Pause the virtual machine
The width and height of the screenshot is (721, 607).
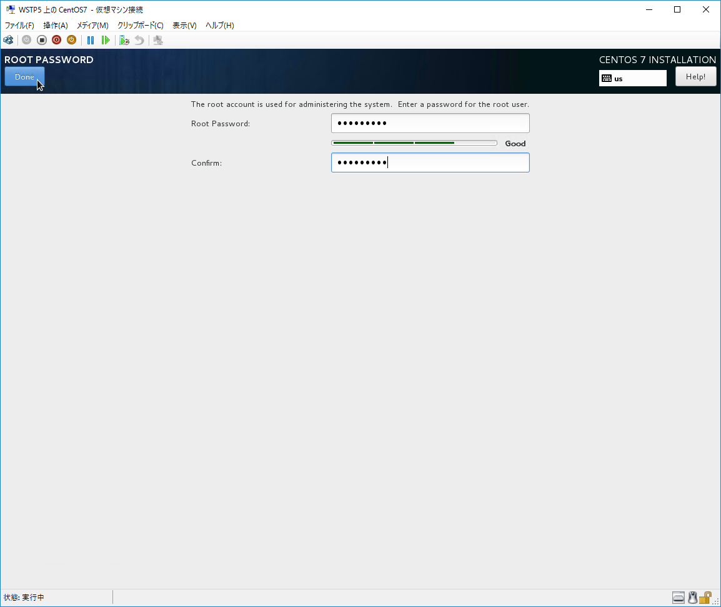tap(91, 40)
